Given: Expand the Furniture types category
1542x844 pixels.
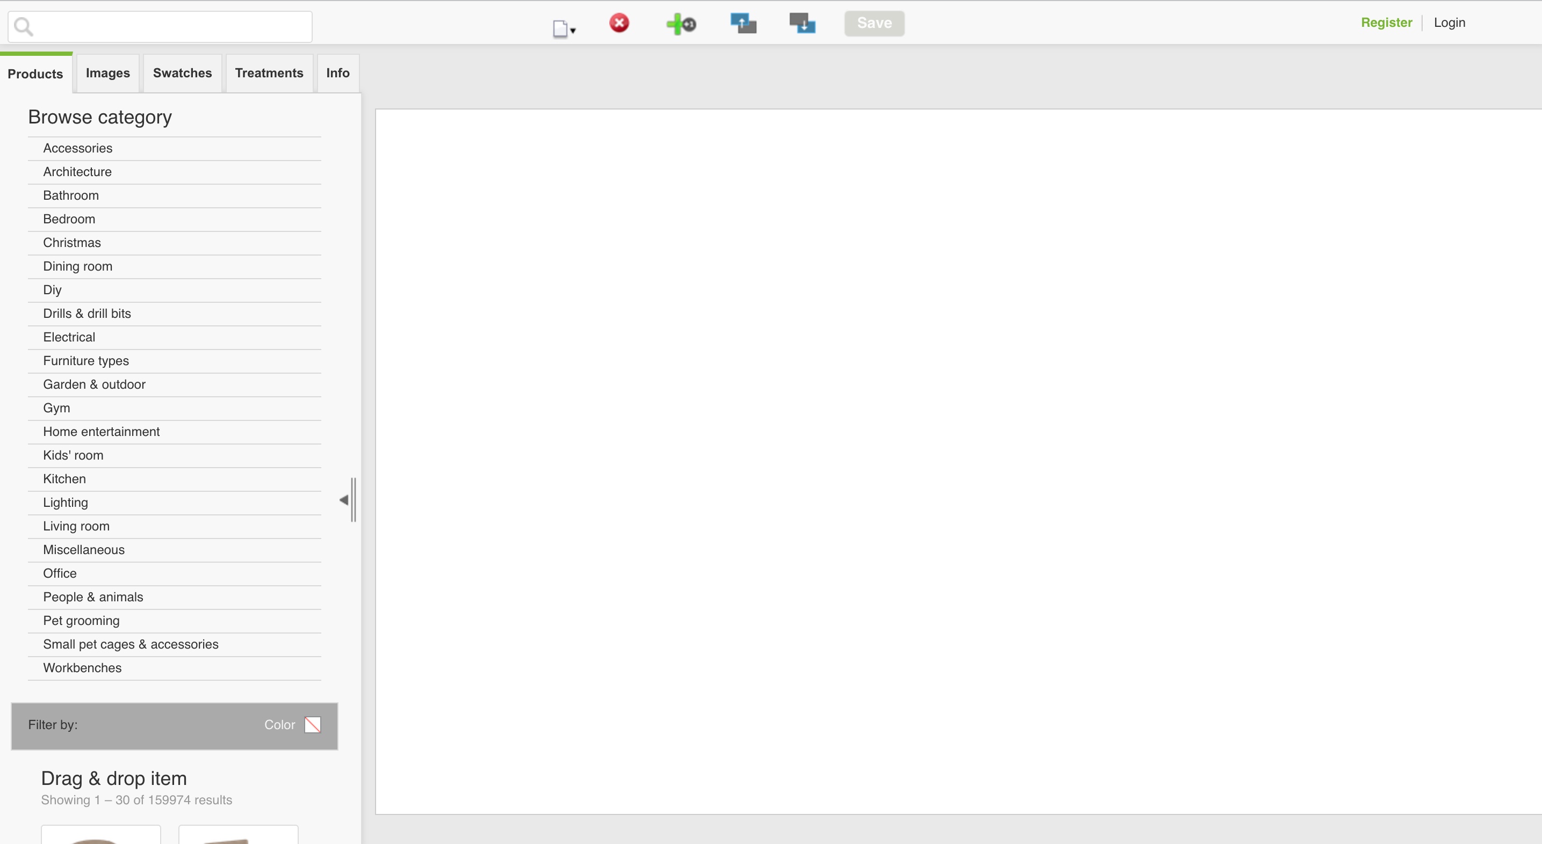Looking at the screenshot, I should [85, 361].
